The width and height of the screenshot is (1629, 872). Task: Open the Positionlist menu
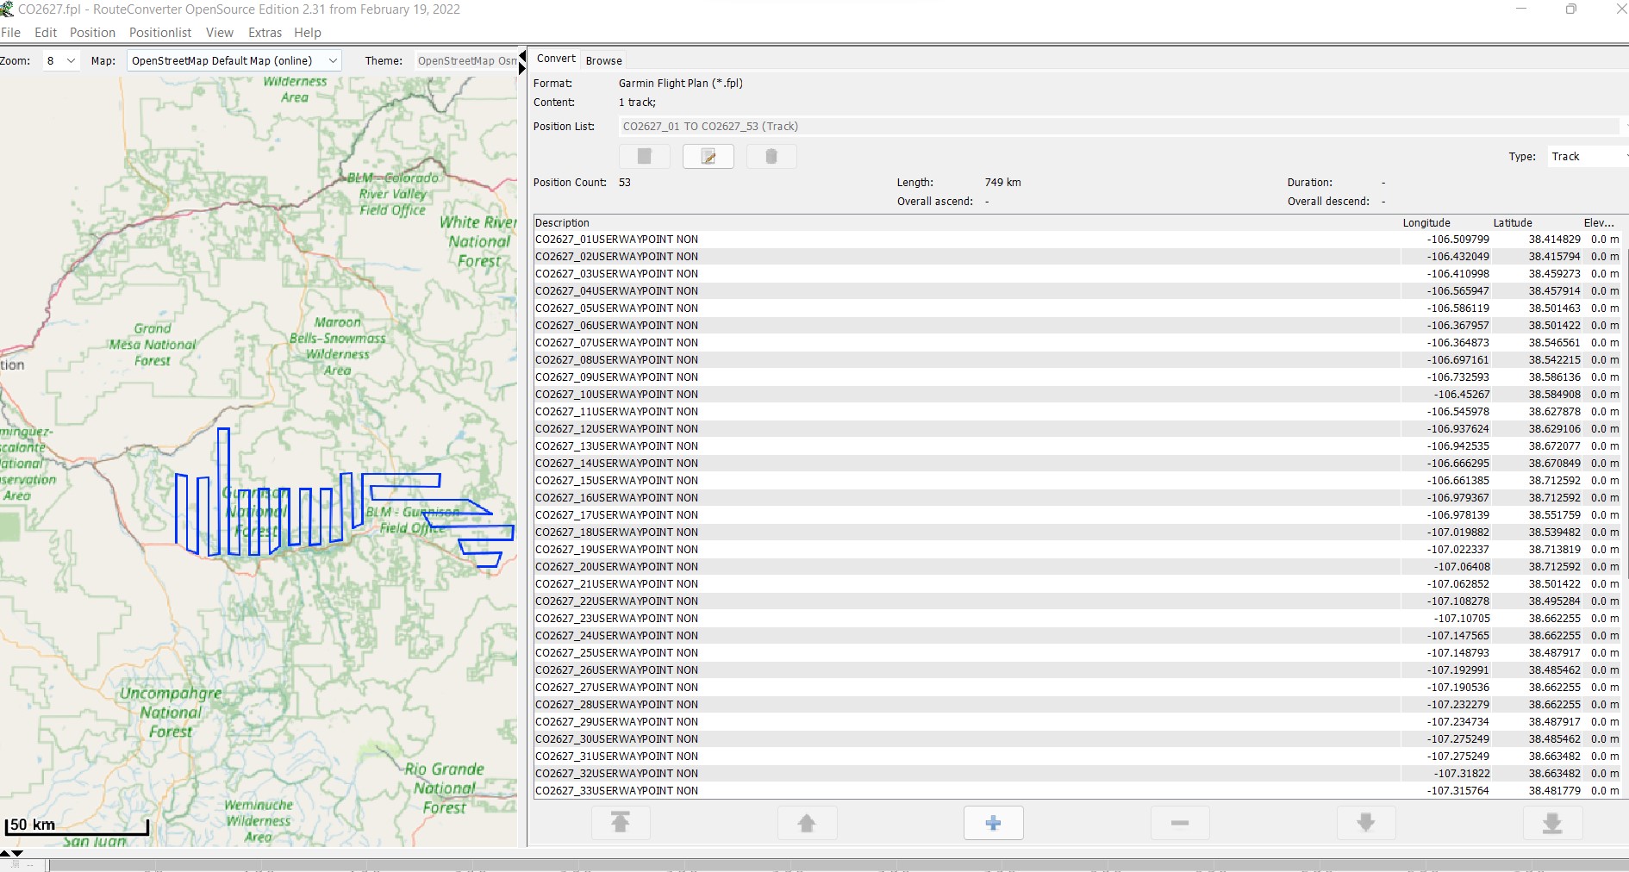(x=160, y=33)
